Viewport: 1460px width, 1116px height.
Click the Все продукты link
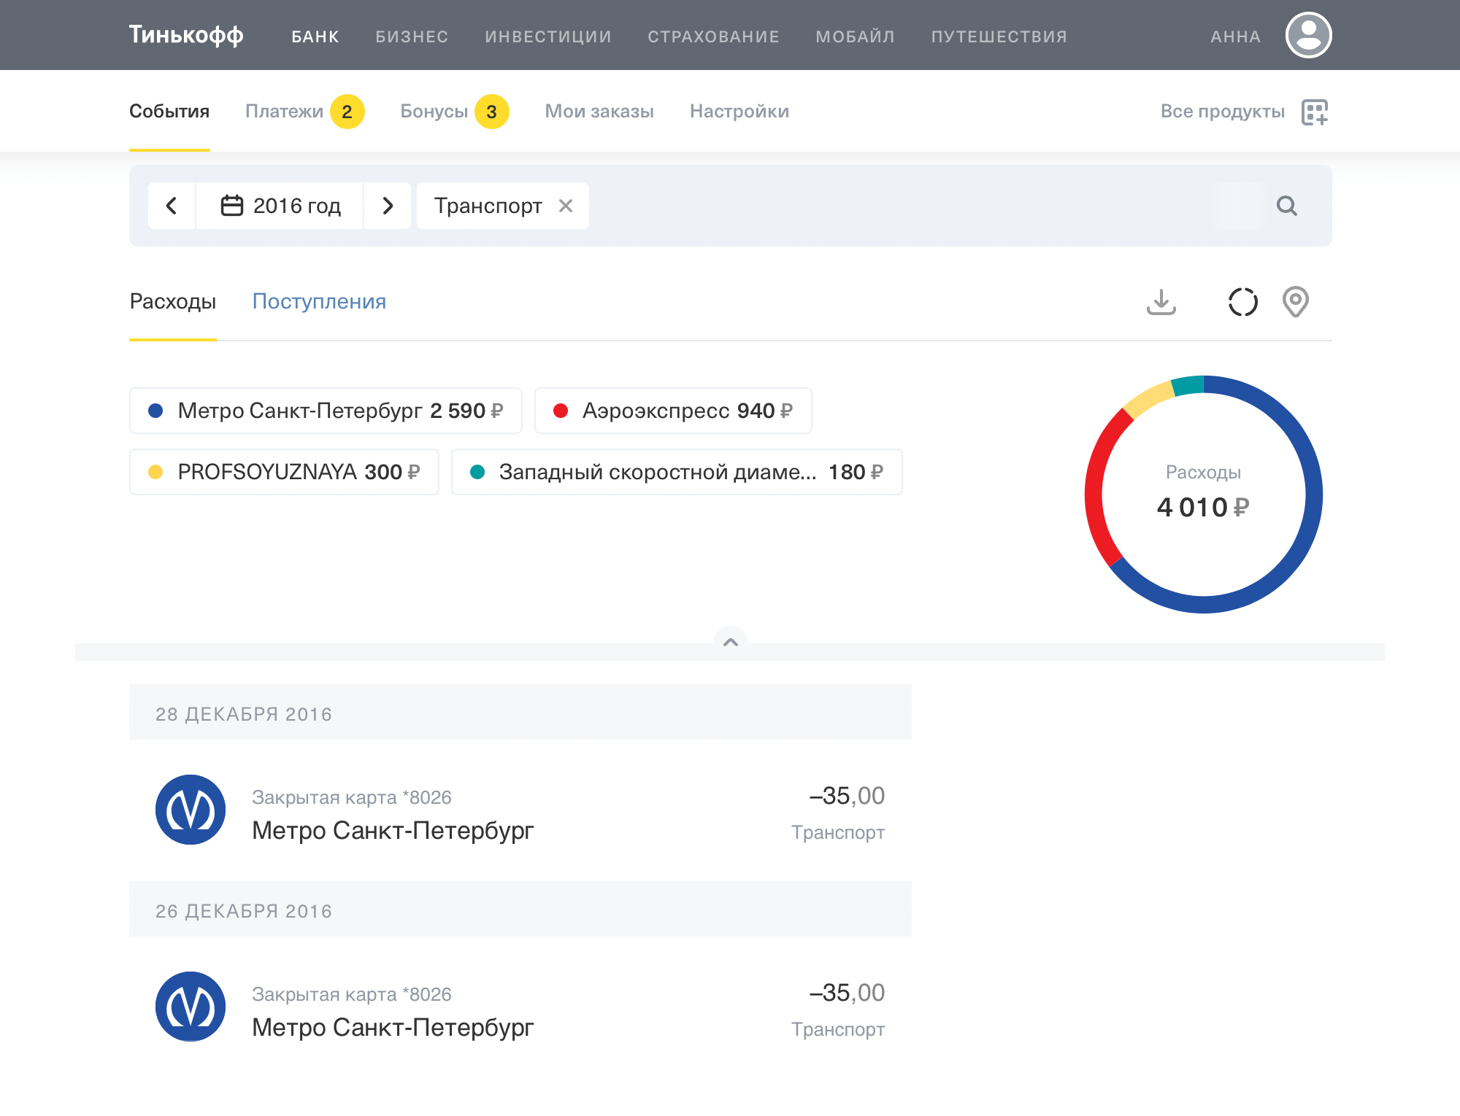[1223, 112]
